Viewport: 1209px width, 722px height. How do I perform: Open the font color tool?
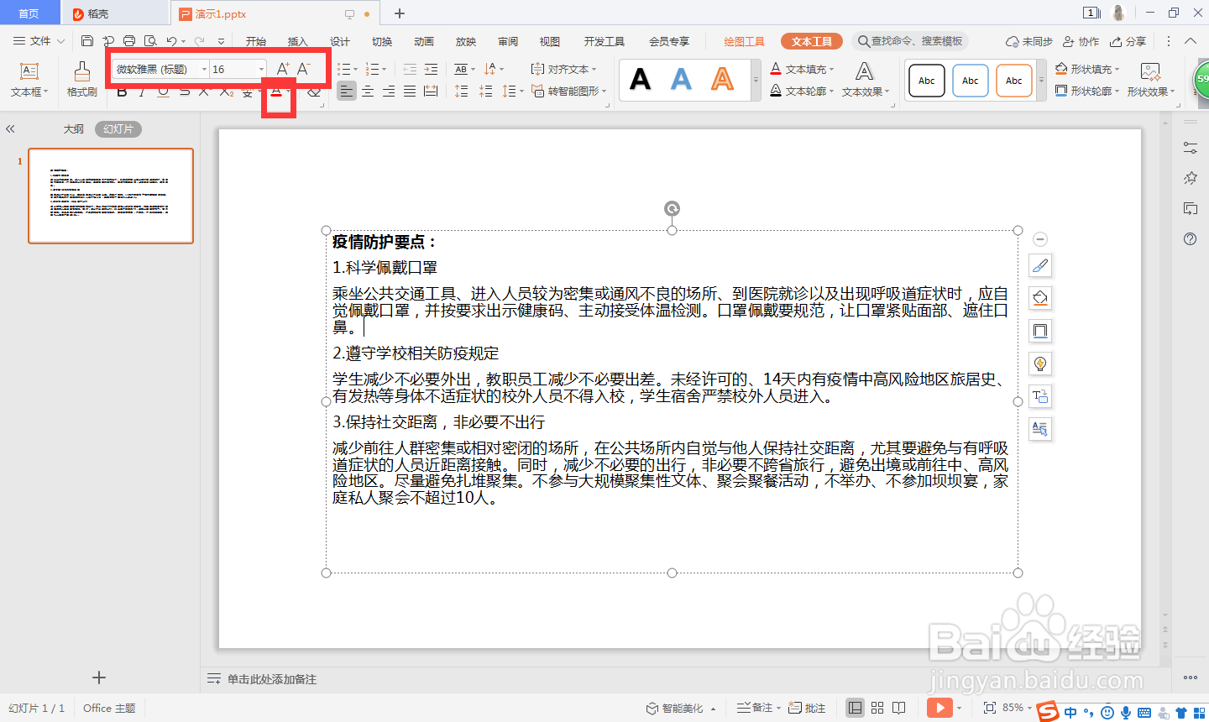(278, 92)
